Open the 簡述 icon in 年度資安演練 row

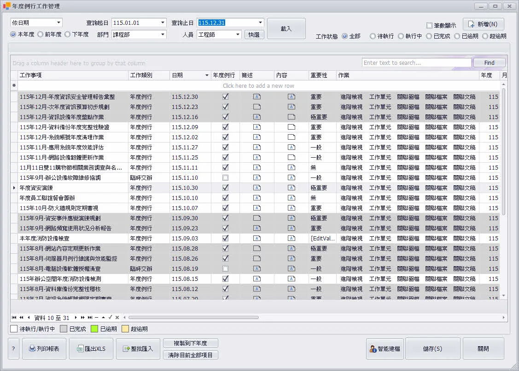257,188
